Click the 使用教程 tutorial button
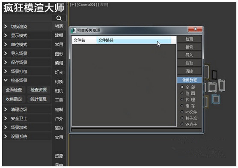Screen dimensions: 238x168 point(190,80)
